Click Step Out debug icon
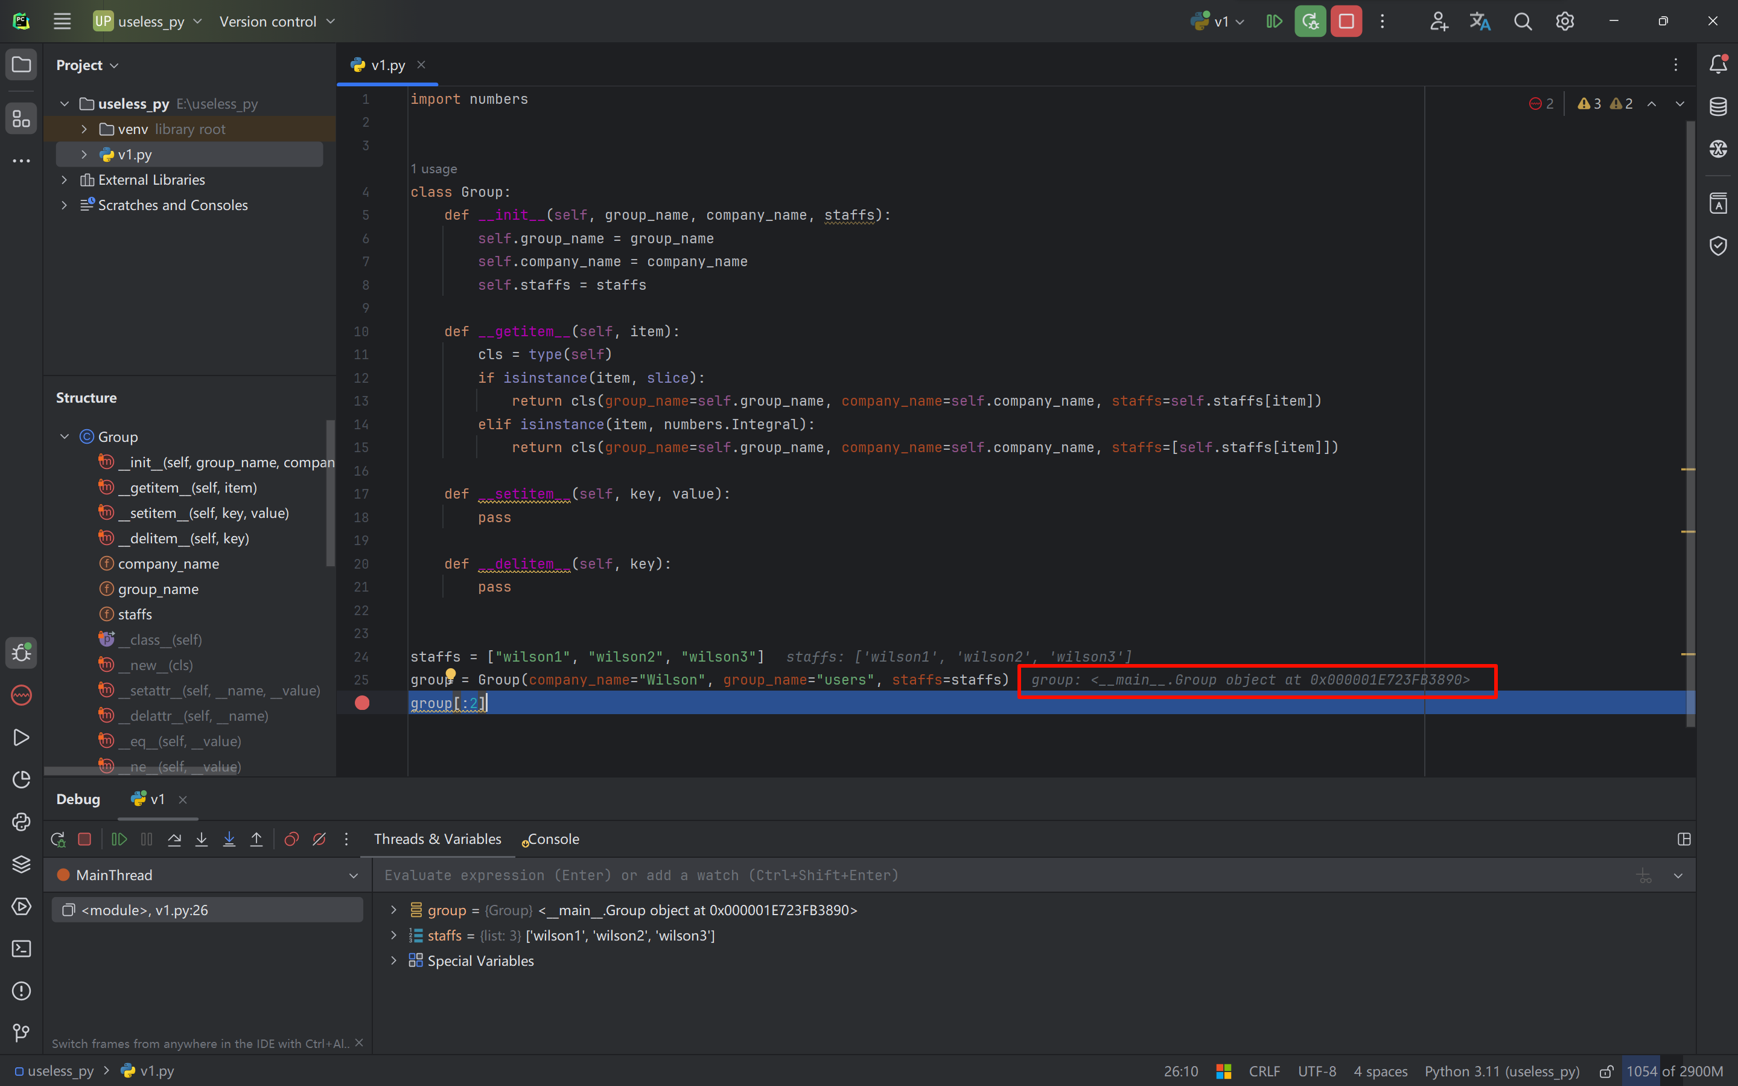The width and height of the screenshot is (1738, 1086). (256, 839)
